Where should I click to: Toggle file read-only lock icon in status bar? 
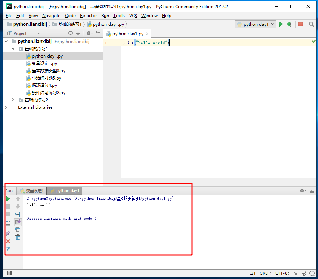click(x=296, y=273)
